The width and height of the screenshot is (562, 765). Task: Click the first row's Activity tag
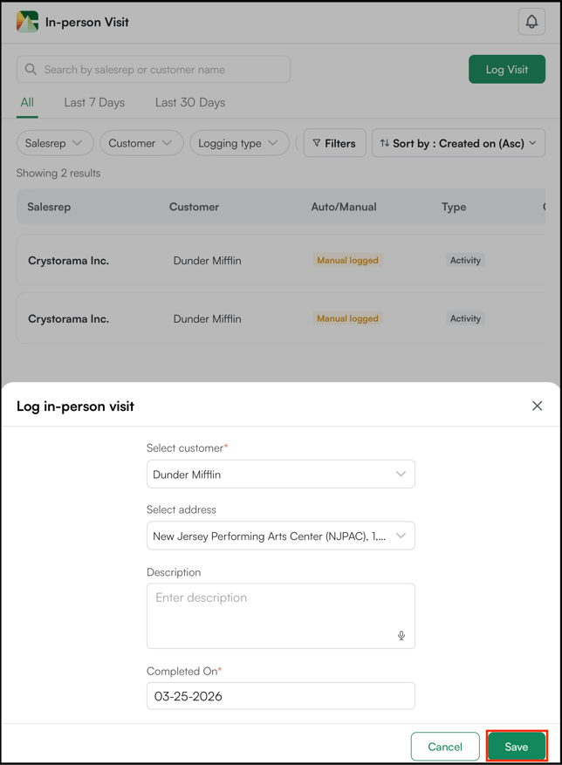coord(465,260)
